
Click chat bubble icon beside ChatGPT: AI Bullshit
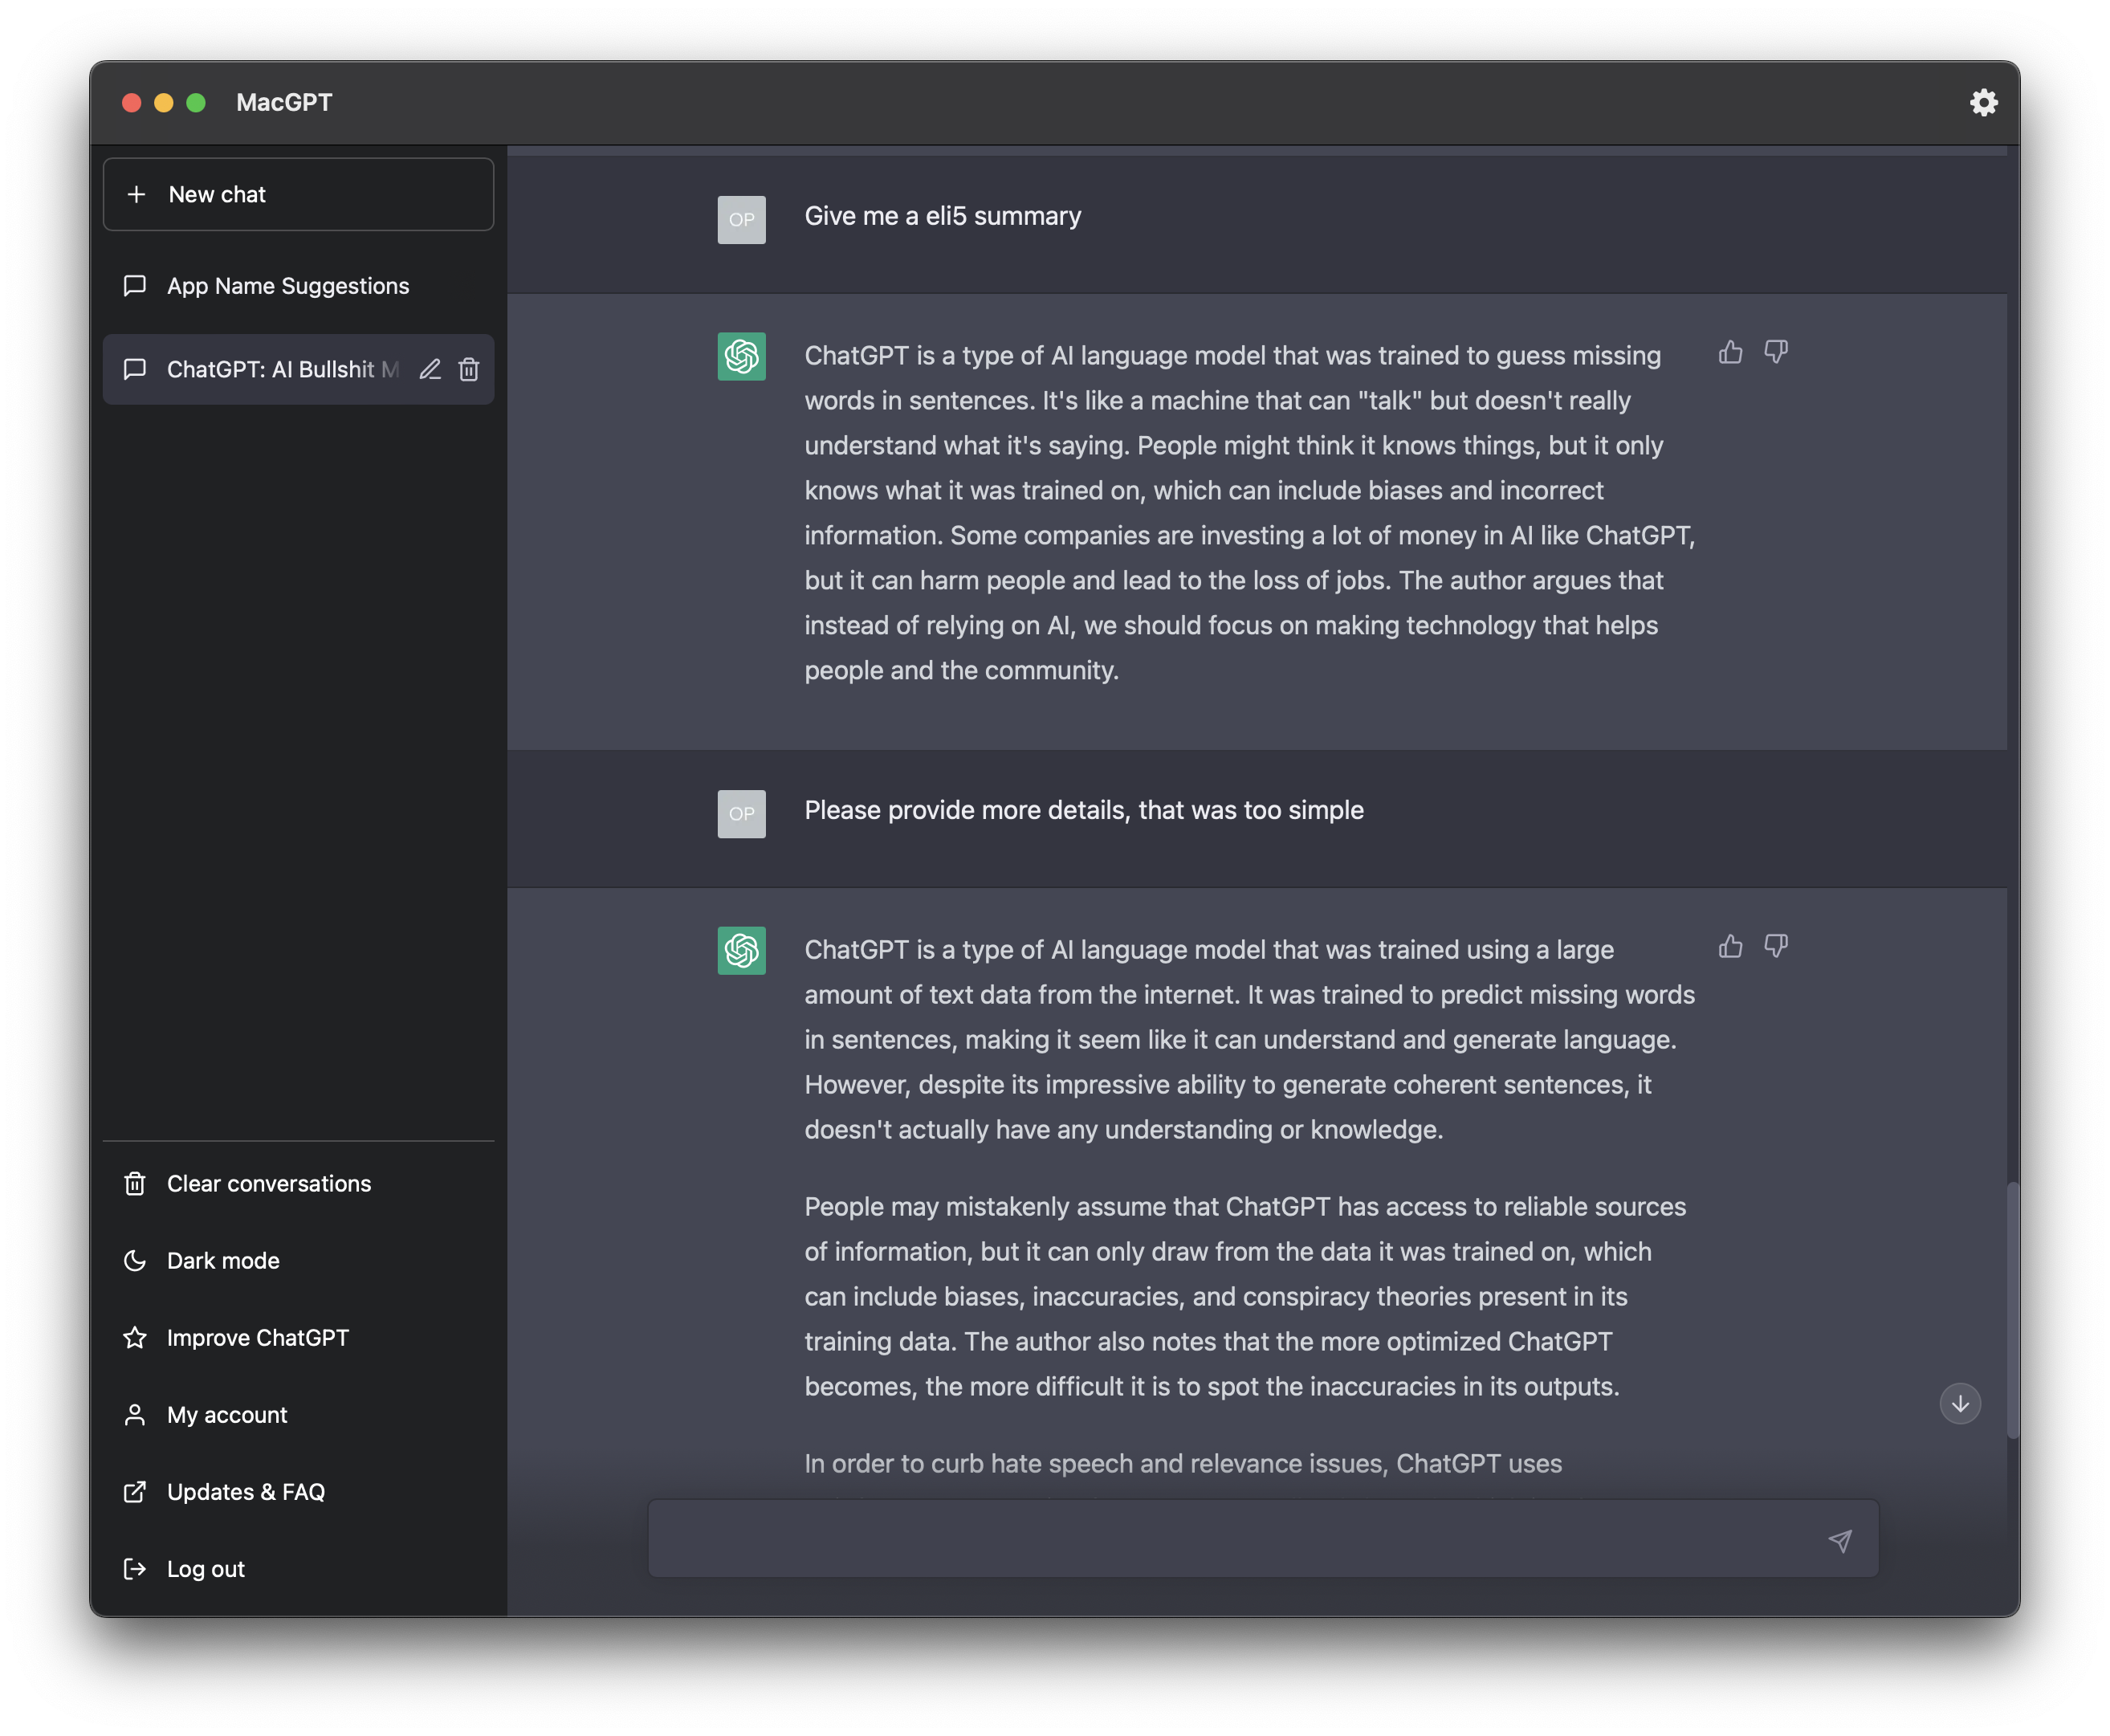(x=135, y=369)
